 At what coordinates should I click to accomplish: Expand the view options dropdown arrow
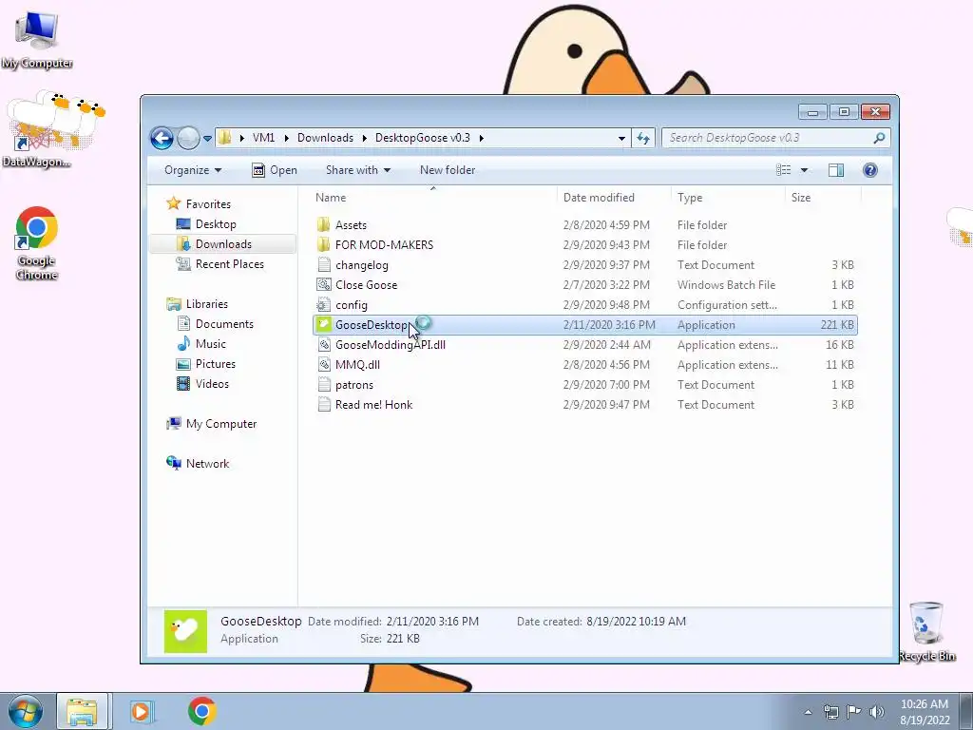804,170
